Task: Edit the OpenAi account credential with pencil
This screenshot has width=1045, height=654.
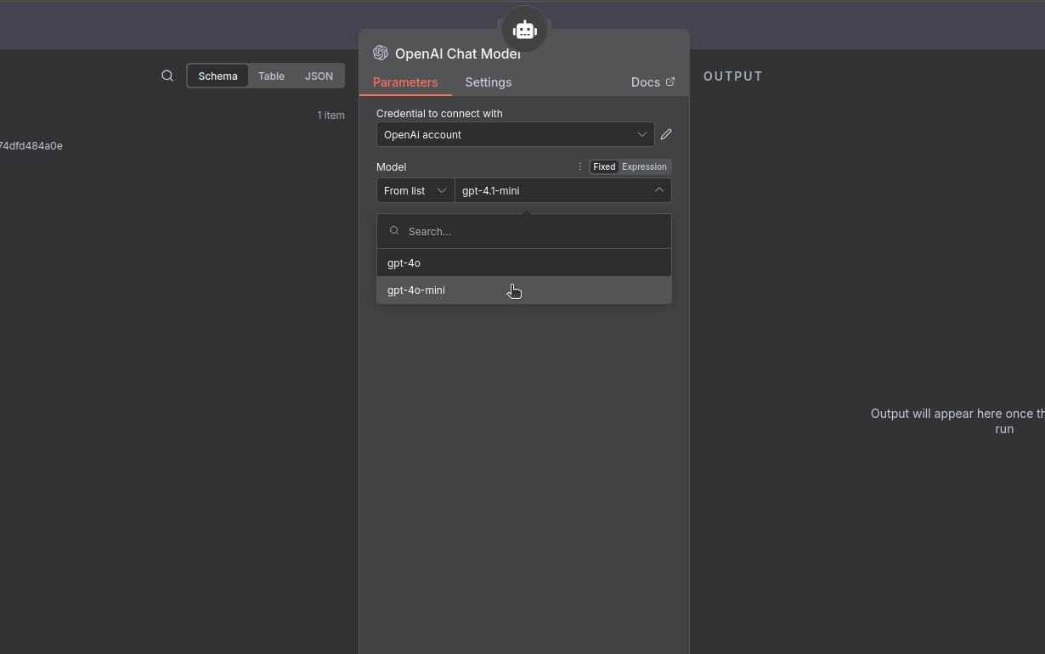Action: tap(666, 134)
